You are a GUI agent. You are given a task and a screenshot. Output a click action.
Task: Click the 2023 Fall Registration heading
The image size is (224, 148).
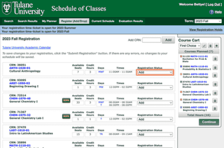pos(21,39)
